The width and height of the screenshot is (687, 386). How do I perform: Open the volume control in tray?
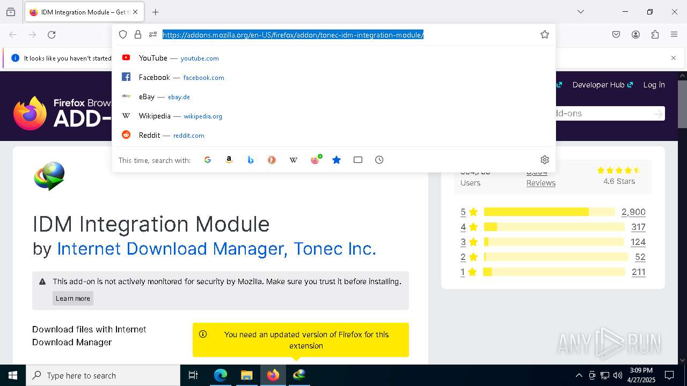click(x=618, y=375)
